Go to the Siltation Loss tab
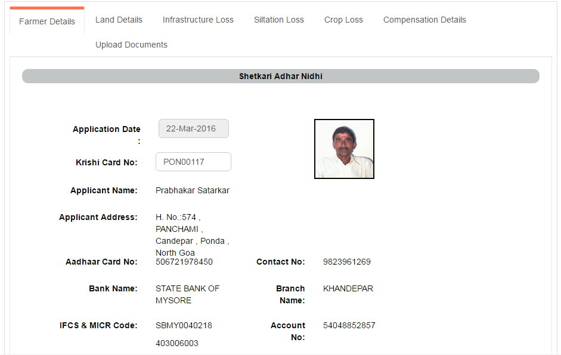This screenshot has height=355, width=561. (278, 20)
